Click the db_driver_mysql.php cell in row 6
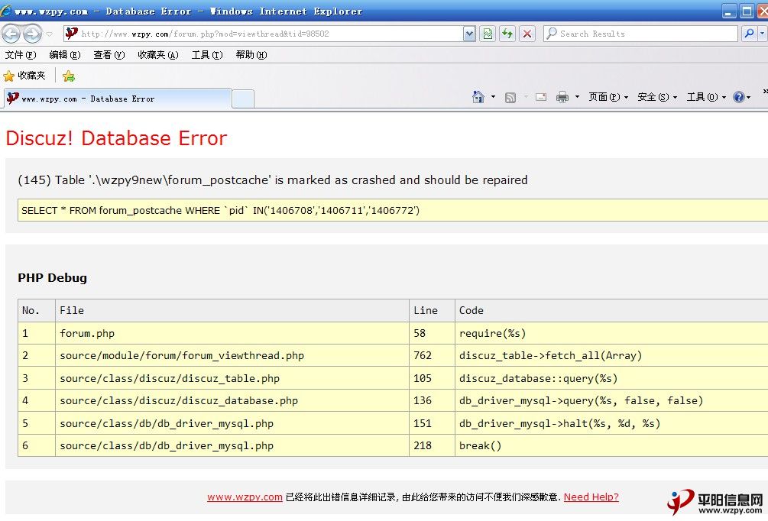Image resolution: width=768 pixels, height=521 pixels. tap(232, 445)
